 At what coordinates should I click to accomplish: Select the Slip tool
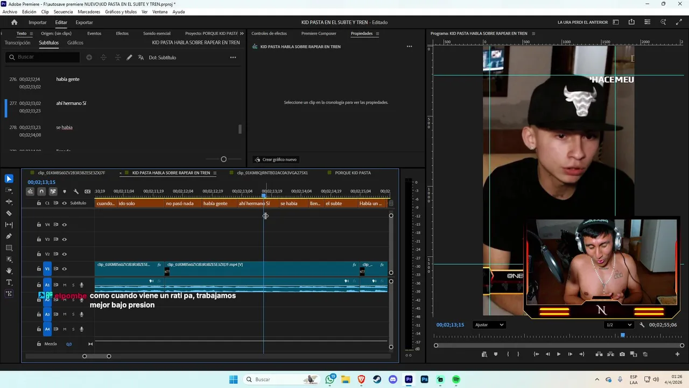tap(9, 225)
